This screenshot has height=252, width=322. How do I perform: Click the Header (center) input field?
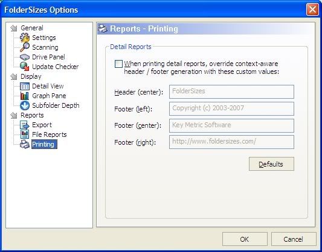coord(231,92)
